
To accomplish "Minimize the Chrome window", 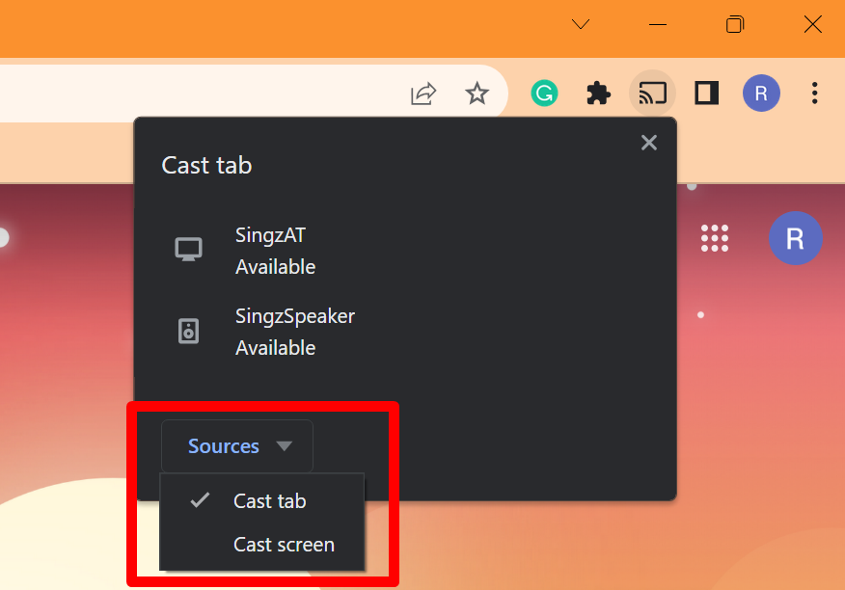I will [658, 24].
